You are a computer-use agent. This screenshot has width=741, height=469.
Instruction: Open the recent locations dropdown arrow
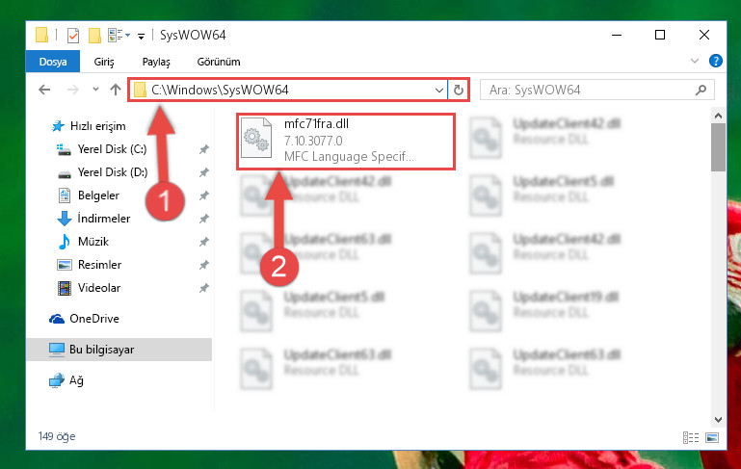coord(95,90)
